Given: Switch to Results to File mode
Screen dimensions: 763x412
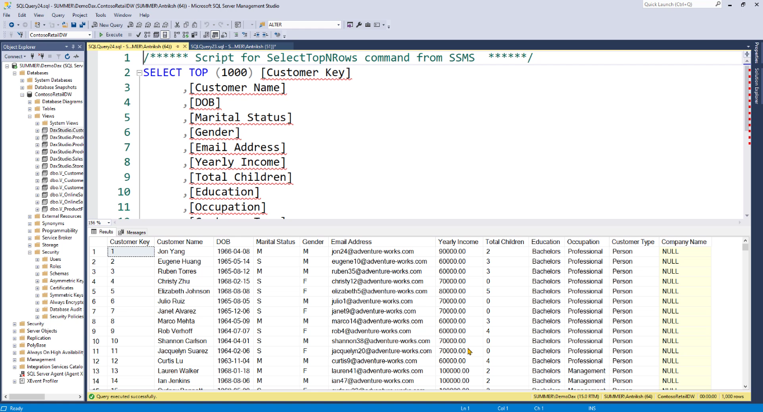Looking at the screenshot, I should (x=224, y=35).
